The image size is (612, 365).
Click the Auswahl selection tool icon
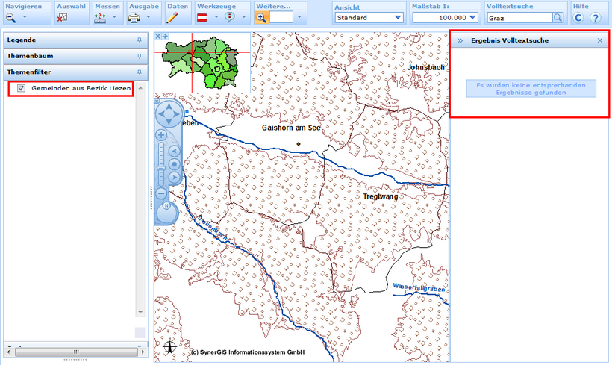click(63, 17)
